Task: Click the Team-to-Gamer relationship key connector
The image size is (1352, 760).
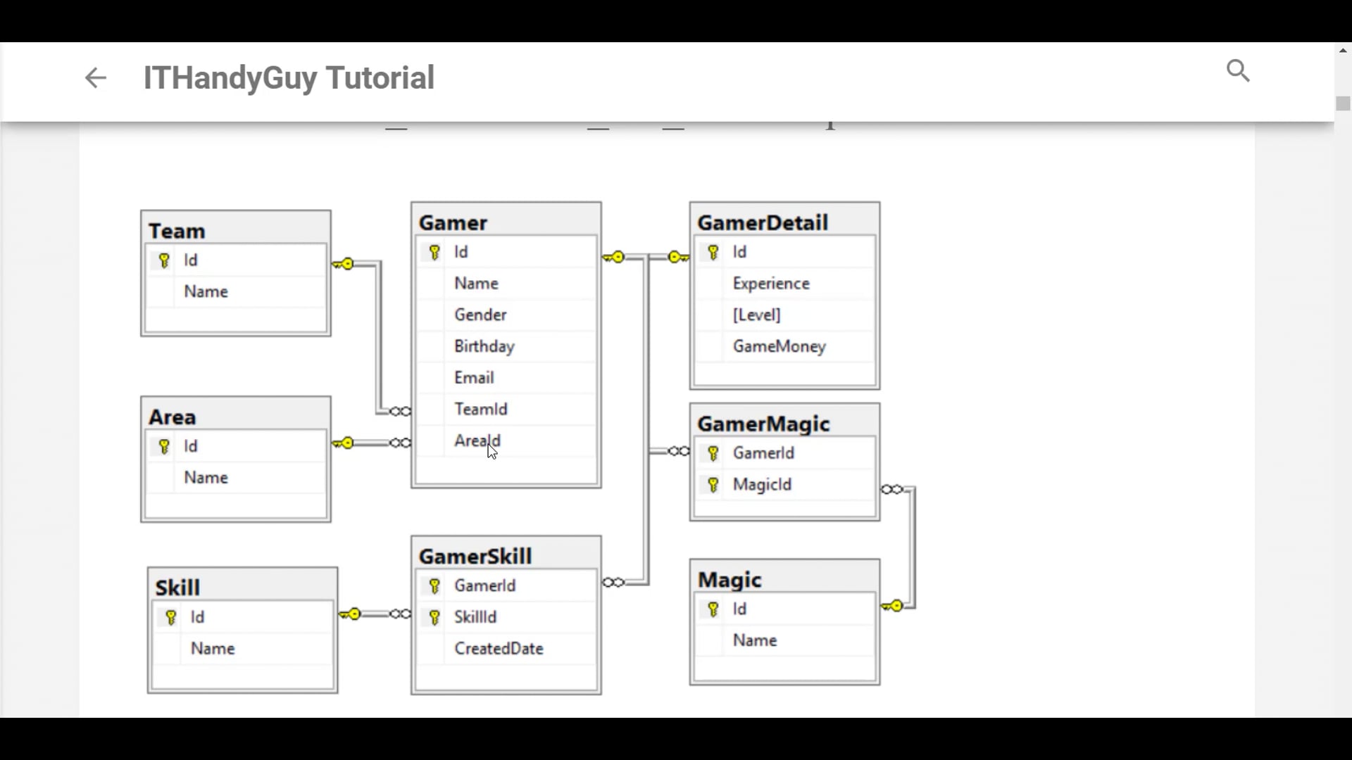Action: [x=344, y=264]
